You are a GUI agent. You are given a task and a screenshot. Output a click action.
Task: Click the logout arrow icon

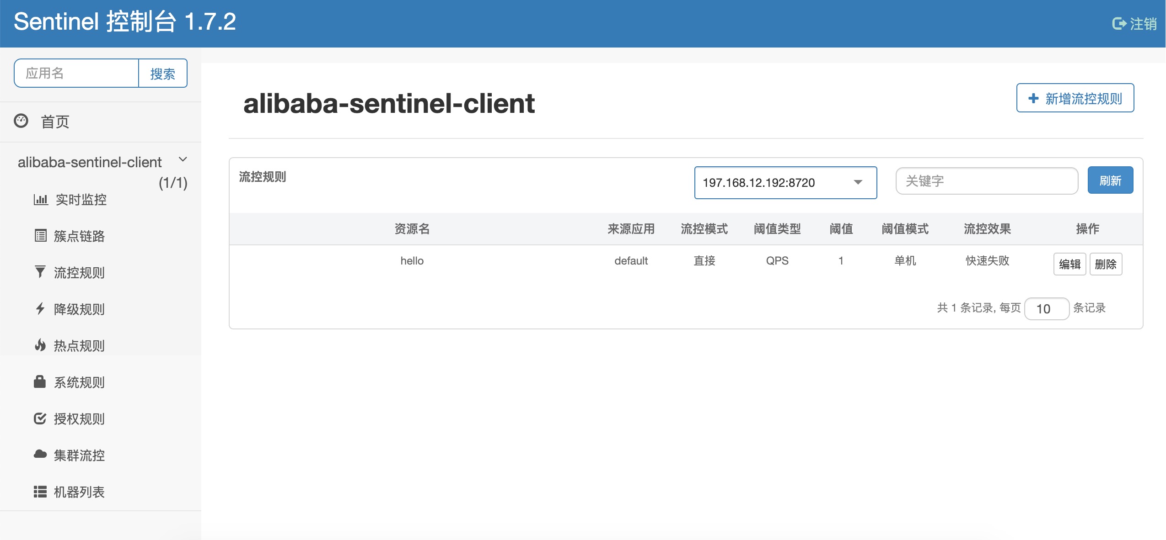(1119, 23)
